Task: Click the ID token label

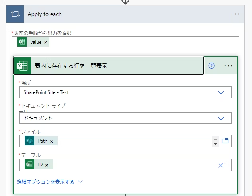Action: click(x=40, y=164)
